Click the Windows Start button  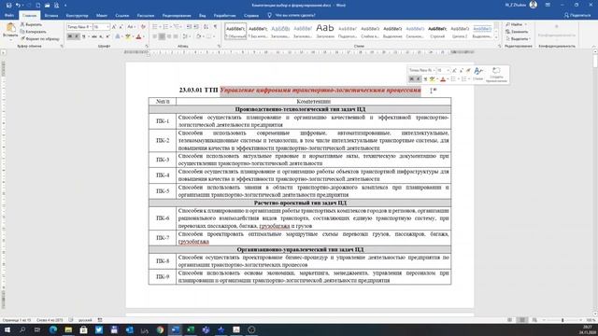(x=7, y=329)
